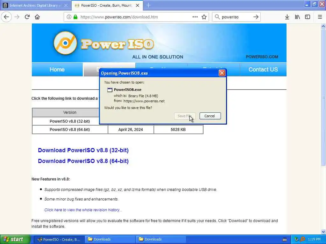326x244 pixels.
Task: Click the green padlock security icon
Action: pyautogui.click(x=75, y=17)
